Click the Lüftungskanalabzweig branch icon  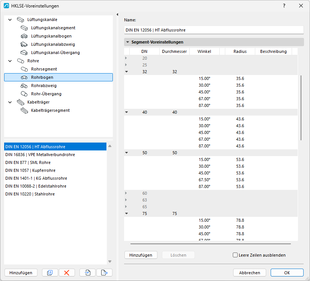pyautogui.click(x=24, y=45)
